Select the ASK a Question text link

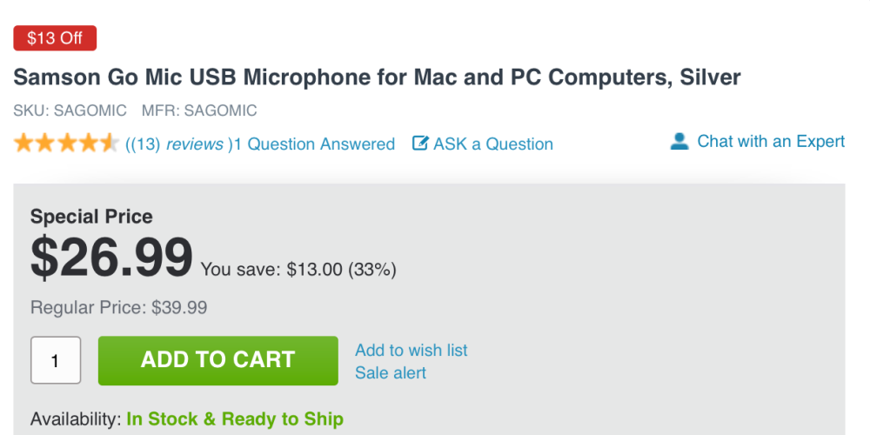tap(493, 144)
